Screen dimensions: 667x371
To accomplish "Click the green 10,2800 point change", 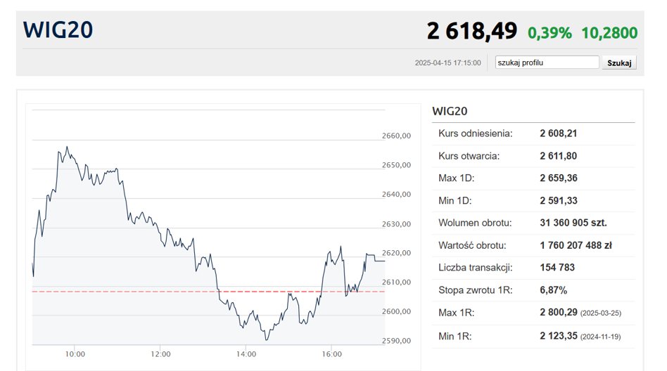I will [x=609, y=33].
